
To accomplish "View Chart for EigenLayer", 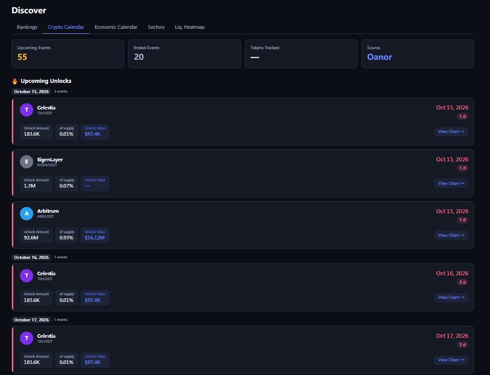I will tap(451, 183).
